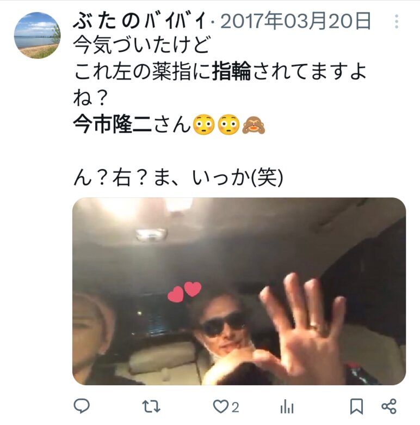The width and height of the screenshot is (420, 425).
Task: Tap the retweet arrows icon
Action: [151, 406]
